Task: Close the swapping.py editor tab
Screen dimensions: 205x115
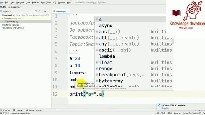Action: coord(68,11)
